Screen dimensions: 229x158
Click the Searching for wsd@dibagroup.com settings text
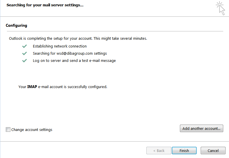70,54
